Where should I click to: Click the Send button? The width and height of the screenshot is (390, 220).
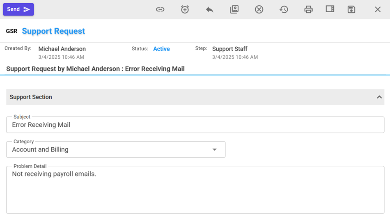[18, 9]
